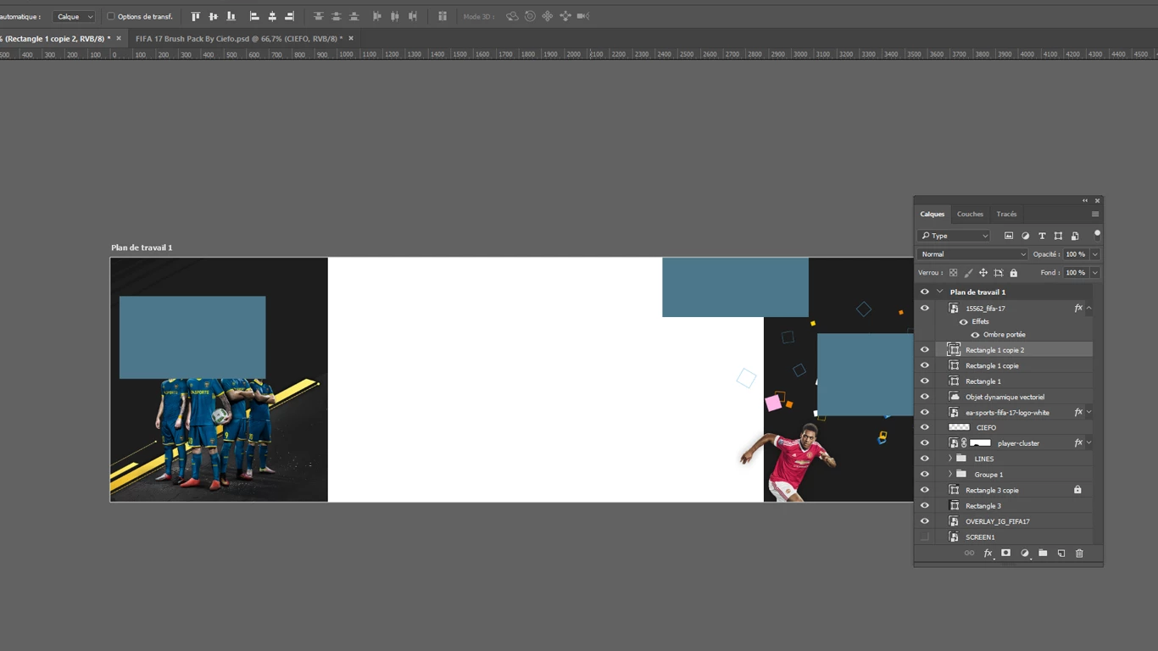Filter layers by smart objects icon
Viewport: 1158px width, 651px height.
tap(1075, 236)
